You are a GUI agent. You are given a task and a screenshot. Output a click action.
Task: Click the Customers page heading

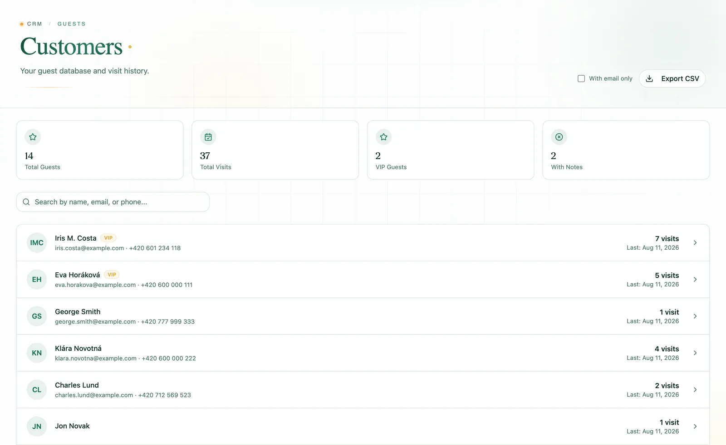[71, 46]
